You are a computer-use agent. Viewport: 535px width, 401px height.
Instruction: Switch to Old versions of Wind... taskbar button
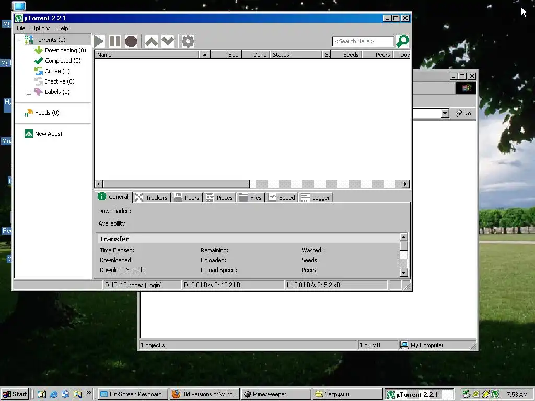point(204,394)
